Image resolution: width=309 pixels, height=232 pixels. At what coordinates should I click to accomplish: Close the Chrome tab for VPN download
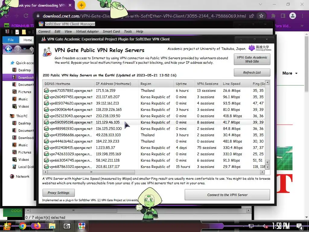pyautogui.click(x=70, y=5)
